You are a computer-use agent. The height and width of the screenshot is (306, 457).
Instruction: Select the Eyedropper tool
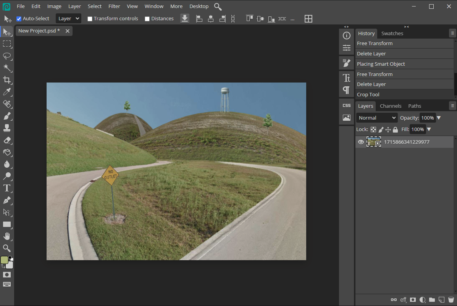(x=7, y=92)
